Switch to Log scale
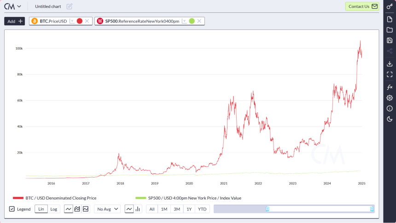This screenshot has height=223, width=396. [x=54, y=209]
